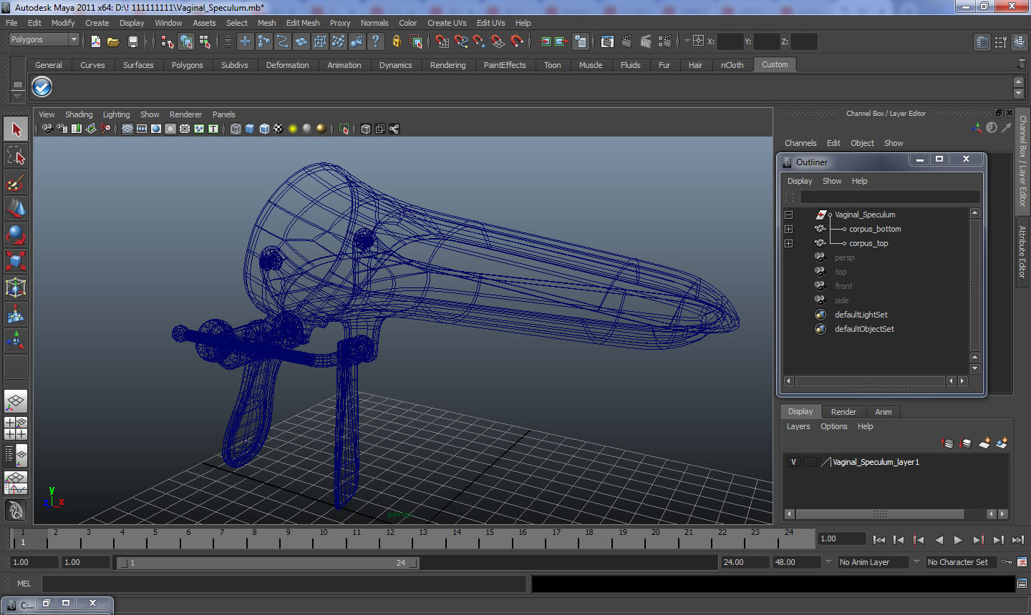This screenshot has height=615, width=1031.
Task: Toggle the grid display in viewport toolbar
Action: [x=127, y=129]
